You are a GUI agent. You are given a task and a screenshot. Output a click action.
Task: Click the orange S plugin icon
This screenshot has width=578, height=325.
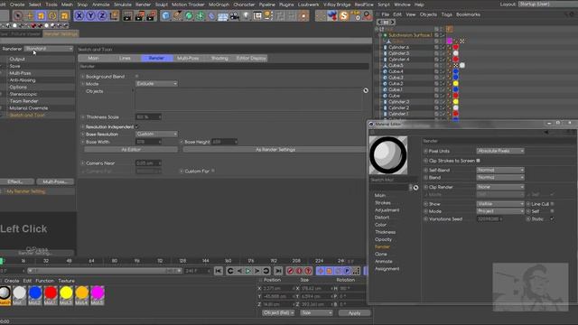343,16
